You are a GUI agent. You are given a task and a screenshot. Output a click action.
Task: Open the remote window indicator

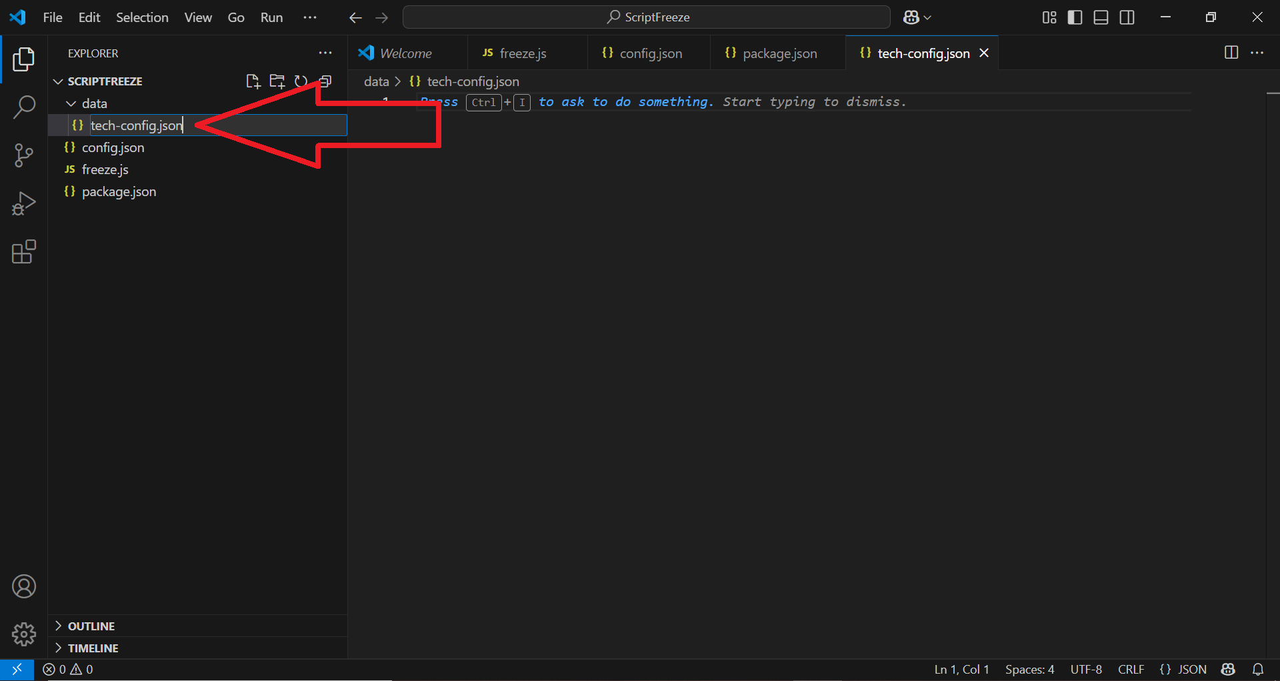[x=17, y=669]
